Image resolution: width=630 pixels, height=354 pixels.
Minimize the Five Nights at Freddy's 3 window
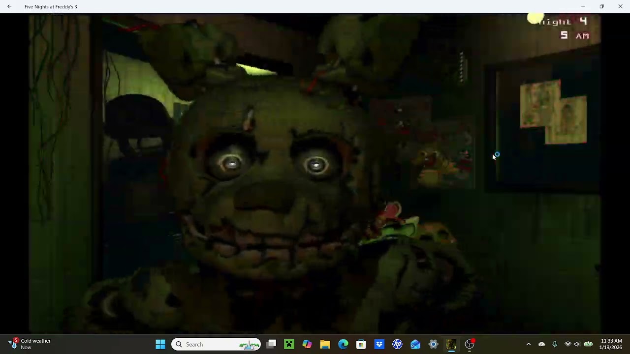coord(583,6)
